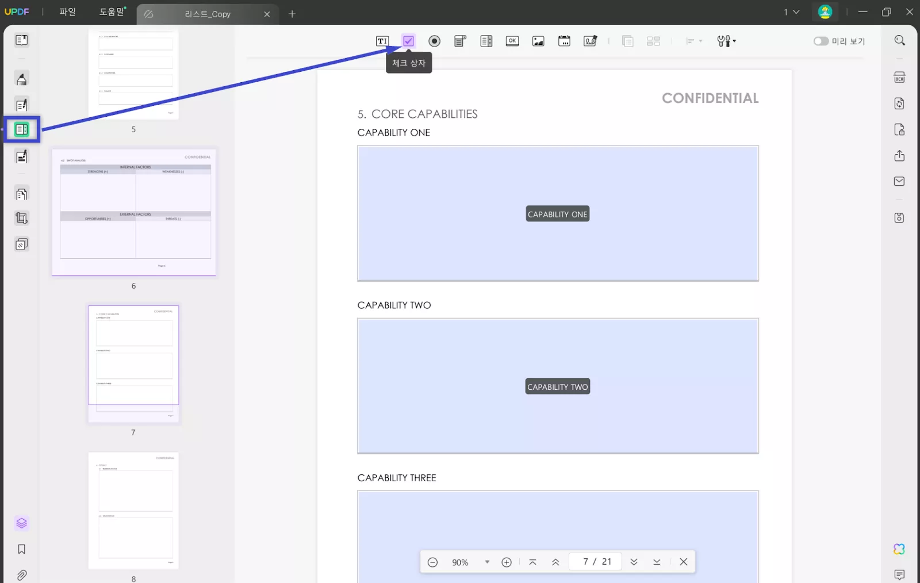920x583 pixels.
Task: Send file by Email icon
Action: (899, 181)
